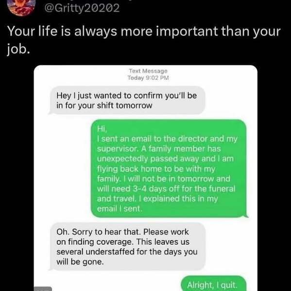This screenshot has width=291, height=291.
Task: Click the word 'job.' in the tweet
Action: (18, 50)
